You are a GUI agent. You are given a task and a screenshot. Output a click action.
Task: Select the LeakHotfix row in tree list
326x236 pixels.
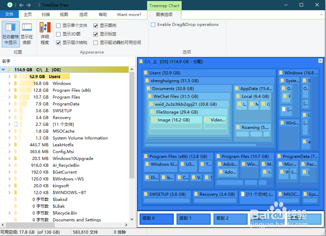pos(64,145)
